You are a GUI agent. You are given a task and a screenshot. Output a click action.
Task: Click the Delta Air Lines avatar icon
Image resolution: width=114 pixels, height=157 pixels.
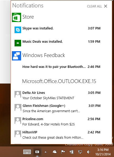18,94
